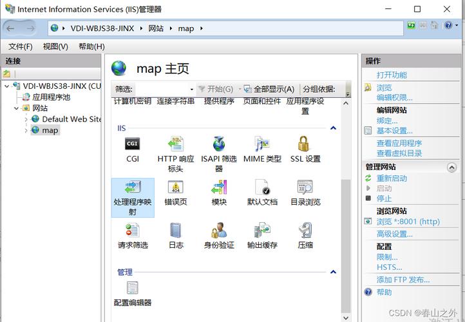
Task: Open the help dropdown arrow in toolbar
Action: (x=457, y=26)
